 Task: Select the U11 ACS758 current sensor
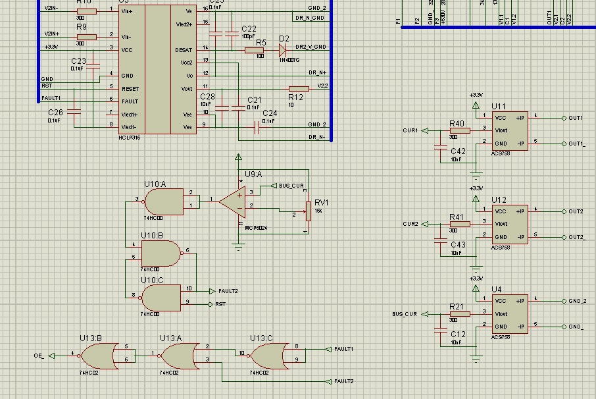[510, 131]
